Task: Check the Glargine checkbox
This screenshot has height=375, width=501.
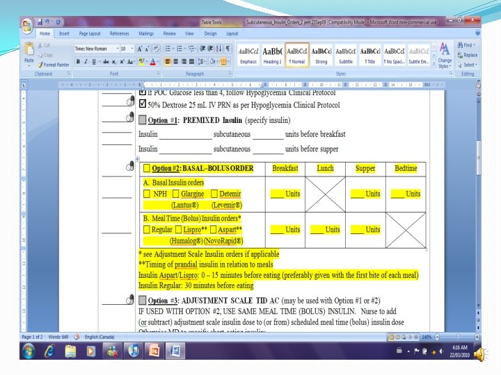Action: tap(175, 194)
